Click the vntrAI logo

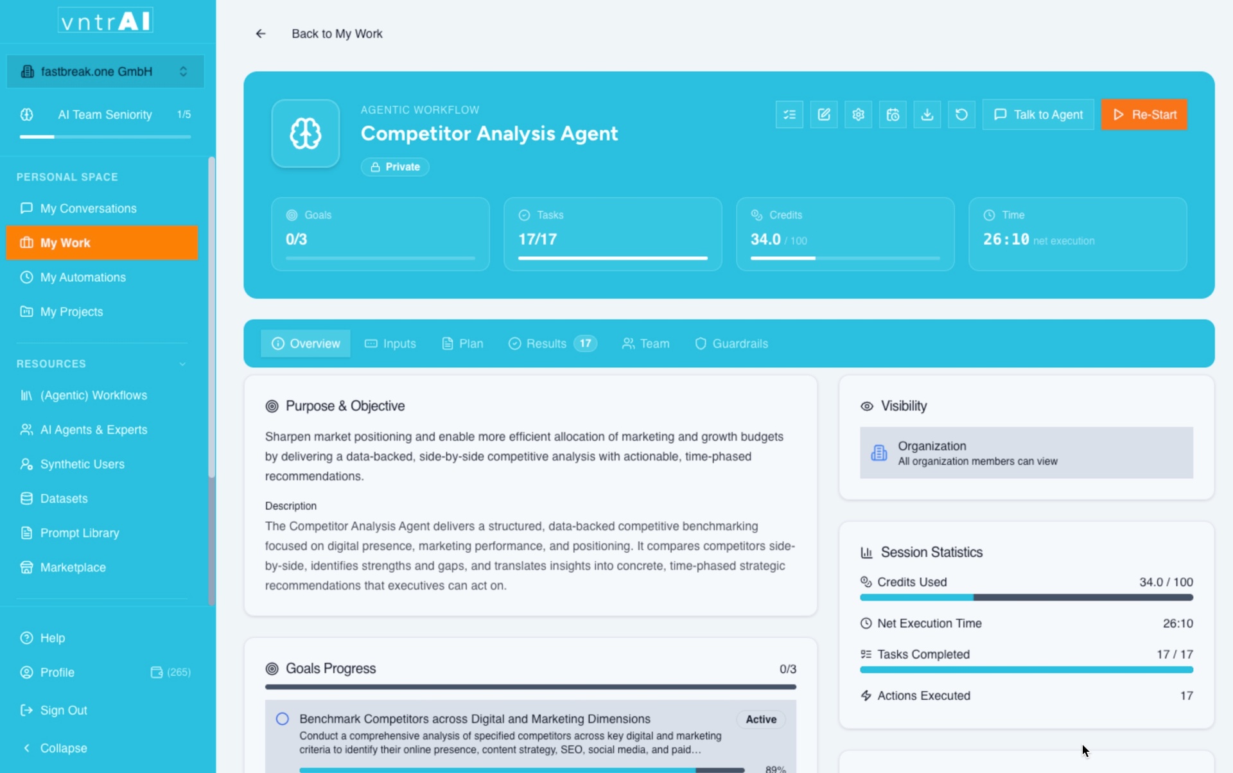(106, 21)
